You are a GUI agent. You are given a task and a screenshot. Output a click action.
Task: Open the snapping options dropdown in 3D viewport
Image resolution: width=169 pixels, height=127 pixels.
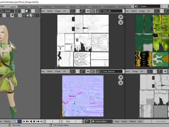pyautogui.click(x=28, y=11)
